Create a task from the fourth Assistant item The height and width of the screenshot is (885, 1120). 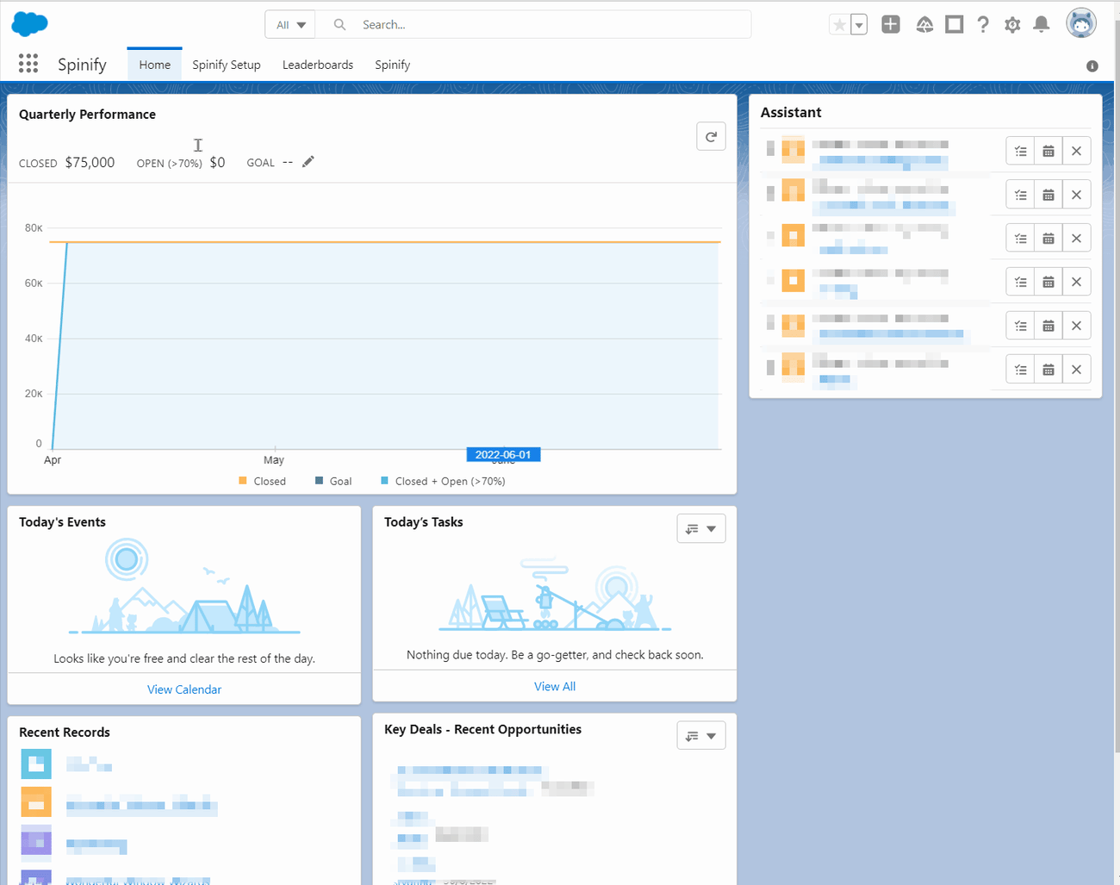coord(1020,282)
